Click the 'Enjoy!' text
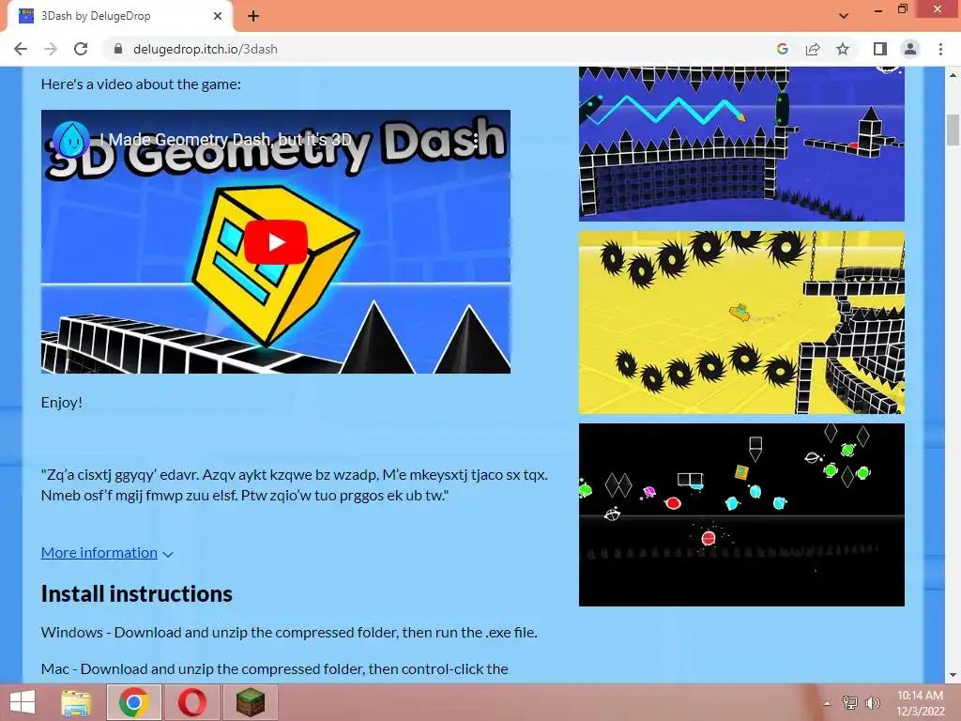 (61, 402)
